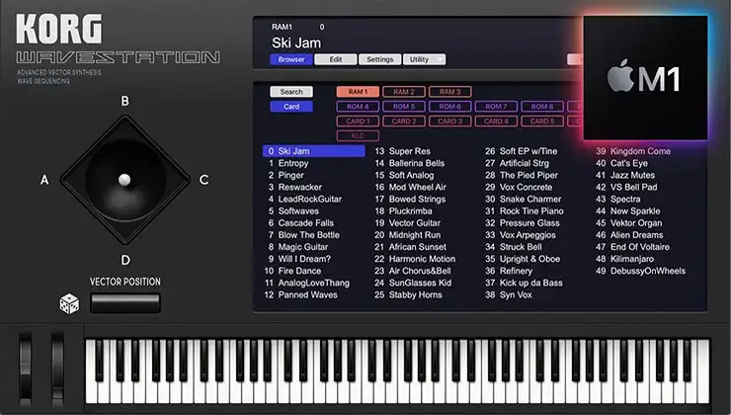Choose the CARD 2 bank
The width and height of the screenshot is (731, 415).
pyautogui.click(x=404, y=122)
